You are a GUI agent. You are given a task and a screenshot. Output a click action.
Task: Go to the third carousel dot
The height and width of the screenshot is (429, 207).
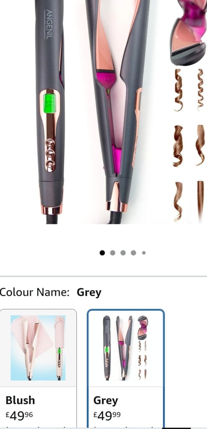pos(123,253)
